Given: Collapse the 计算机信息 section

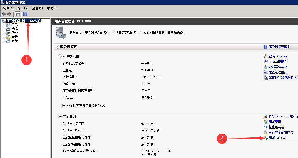Looking at the screenshot, I should (60, 56).
